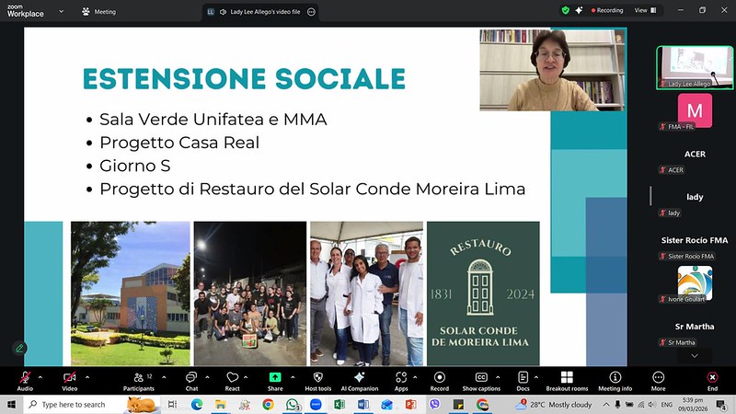Toggle Show captions button

click(x=481, y=378)
